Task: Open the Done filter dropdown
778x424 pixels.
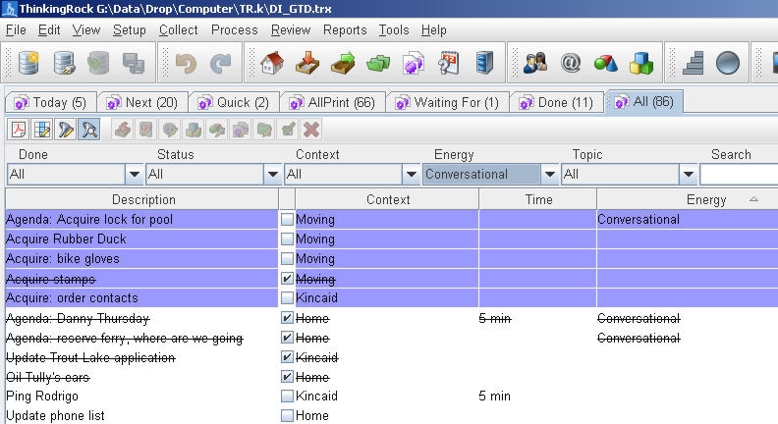Action: click(x=134, y=175)
